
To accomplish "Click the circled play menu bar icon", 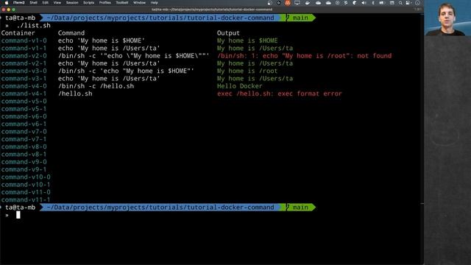I will (x=337, y=3).
